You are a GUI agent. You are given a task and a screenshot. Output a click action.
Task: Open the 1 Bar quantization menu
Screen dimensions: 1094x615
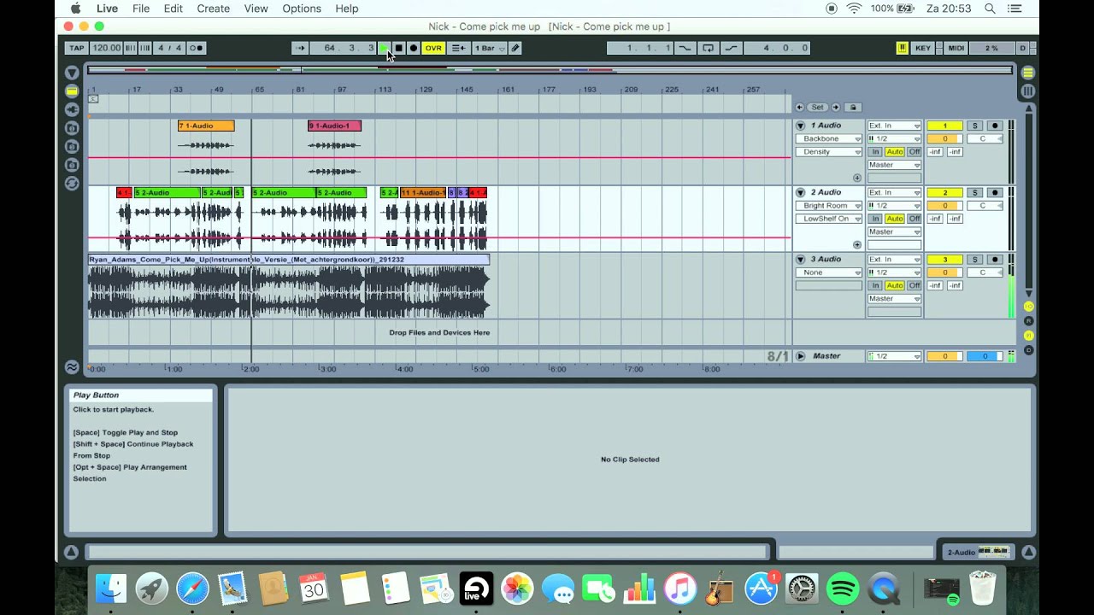490,48
